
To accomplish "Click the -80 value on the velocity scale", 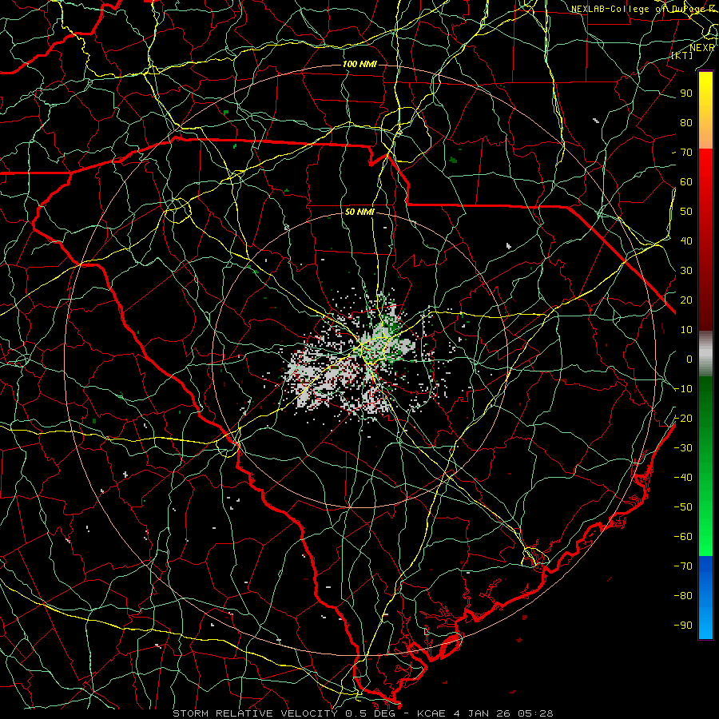I will [x=683, y=596].
